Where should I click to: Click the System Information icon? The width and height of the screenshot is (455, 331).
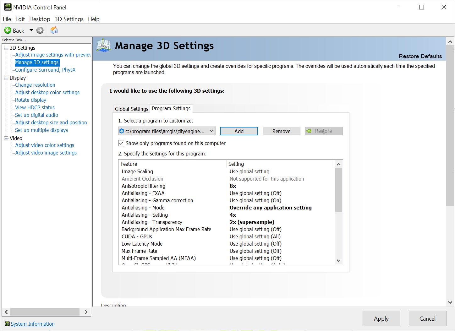point(7,324)
